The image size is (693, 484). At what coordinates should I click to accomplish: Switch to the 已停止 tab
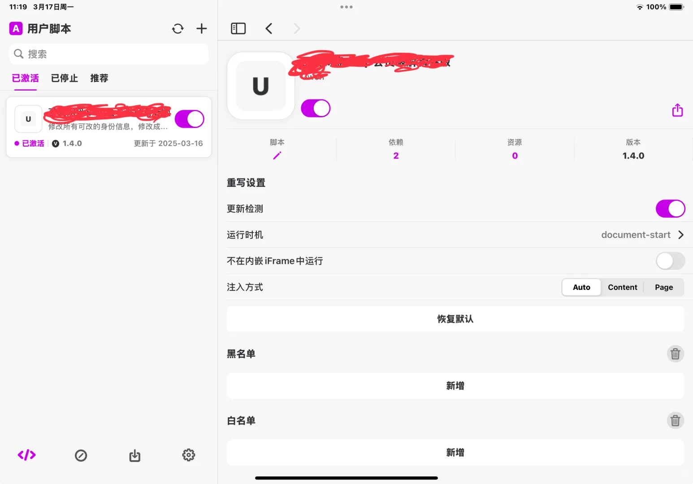point(64,78)
